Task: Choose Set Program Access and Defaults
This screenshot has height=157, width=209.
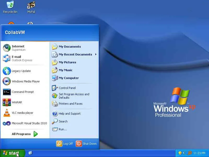Action: tap(74, 96)
